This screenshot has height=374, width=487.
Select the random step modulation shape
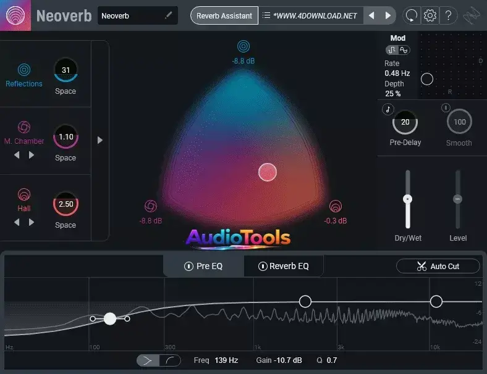(x=392, y=50)
